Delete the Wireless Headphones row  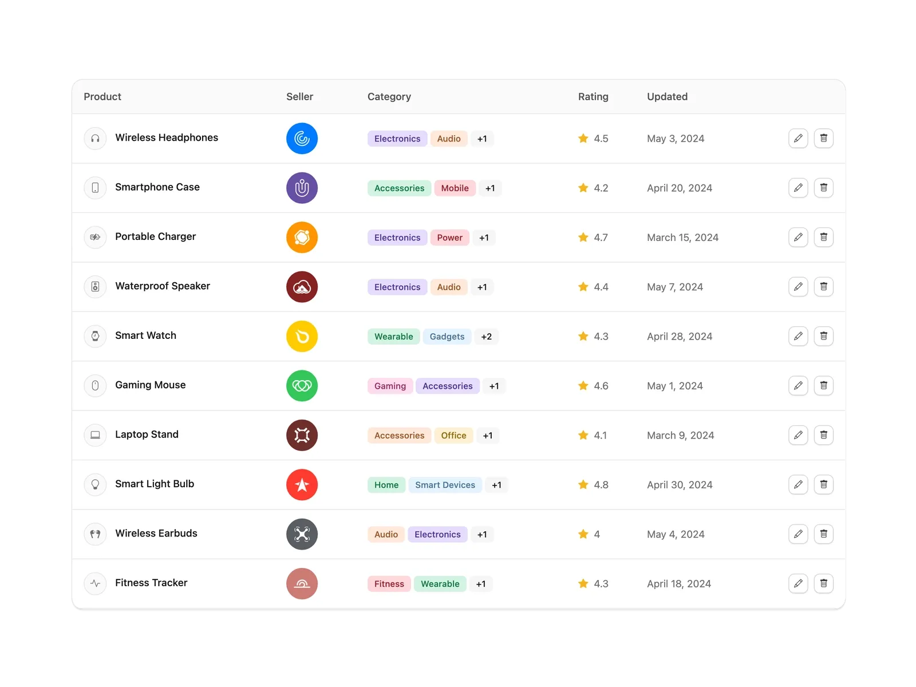[823, 138]
